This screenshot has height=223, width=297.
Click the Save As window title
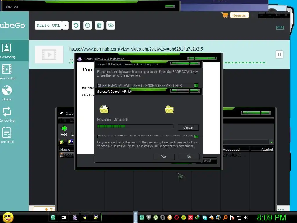pyautogui.click(x=12, y=7)
